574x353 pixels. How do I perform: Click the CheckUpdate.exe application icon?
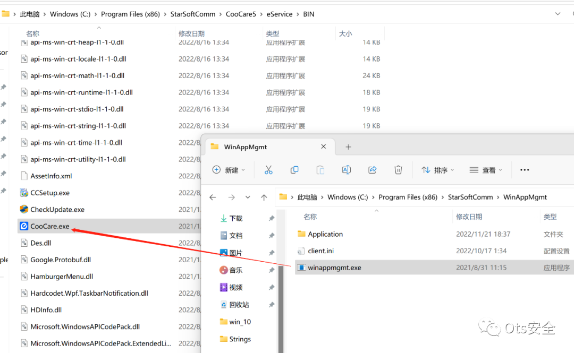click(x=24, y=209)
